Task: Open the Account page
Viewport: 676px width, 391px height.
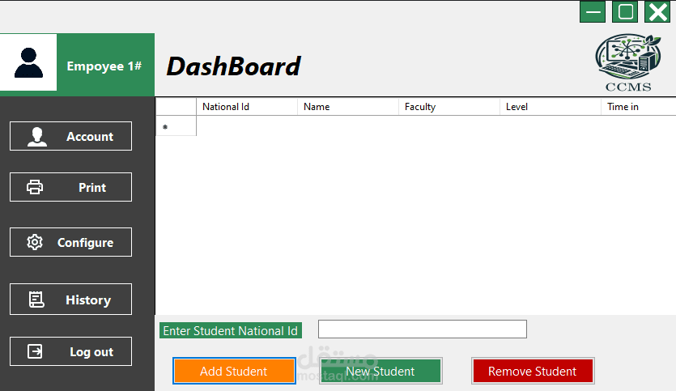Action: click(70, 136)
